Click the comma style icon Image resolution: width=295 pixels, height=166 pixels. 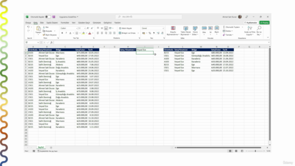click(153, 33)
